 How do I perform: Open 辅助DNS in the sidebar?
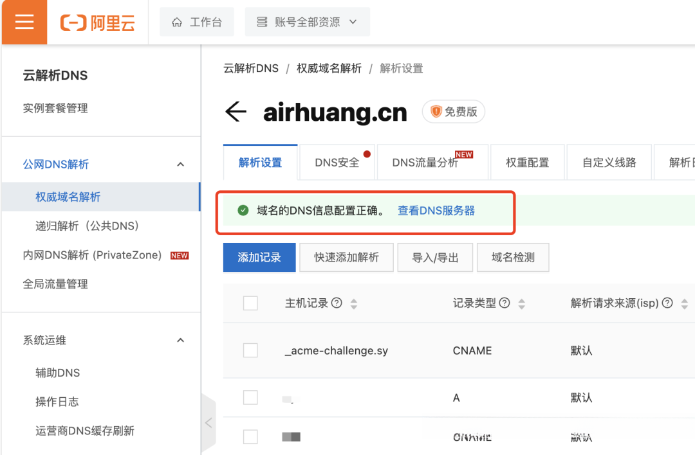(58, 373)
